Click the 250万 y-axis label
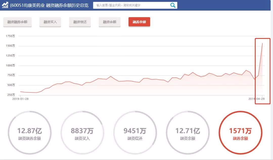This screenshot has width=273, height=160. (x=11, y=95)
